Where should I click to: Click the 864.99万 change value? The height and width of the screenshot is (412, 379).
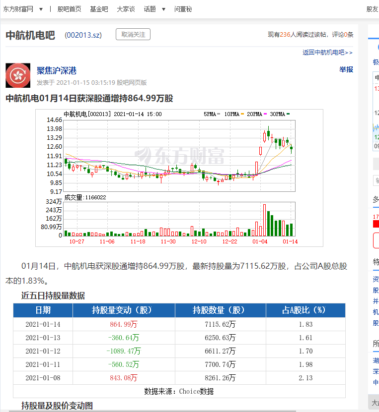(124, 324)
